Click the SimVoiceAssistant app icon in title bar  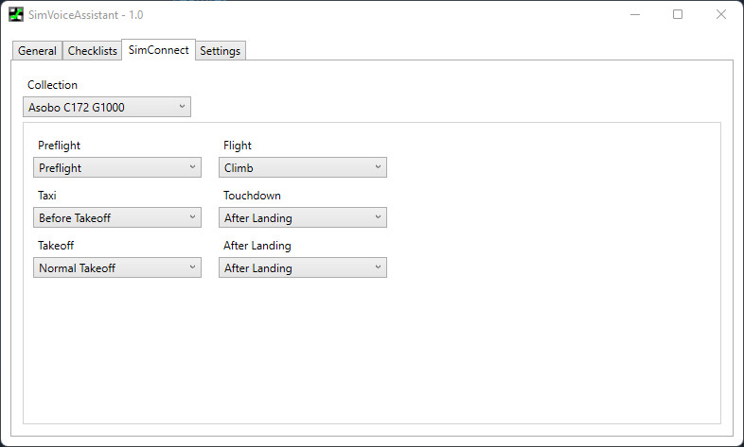click(16, 15)
